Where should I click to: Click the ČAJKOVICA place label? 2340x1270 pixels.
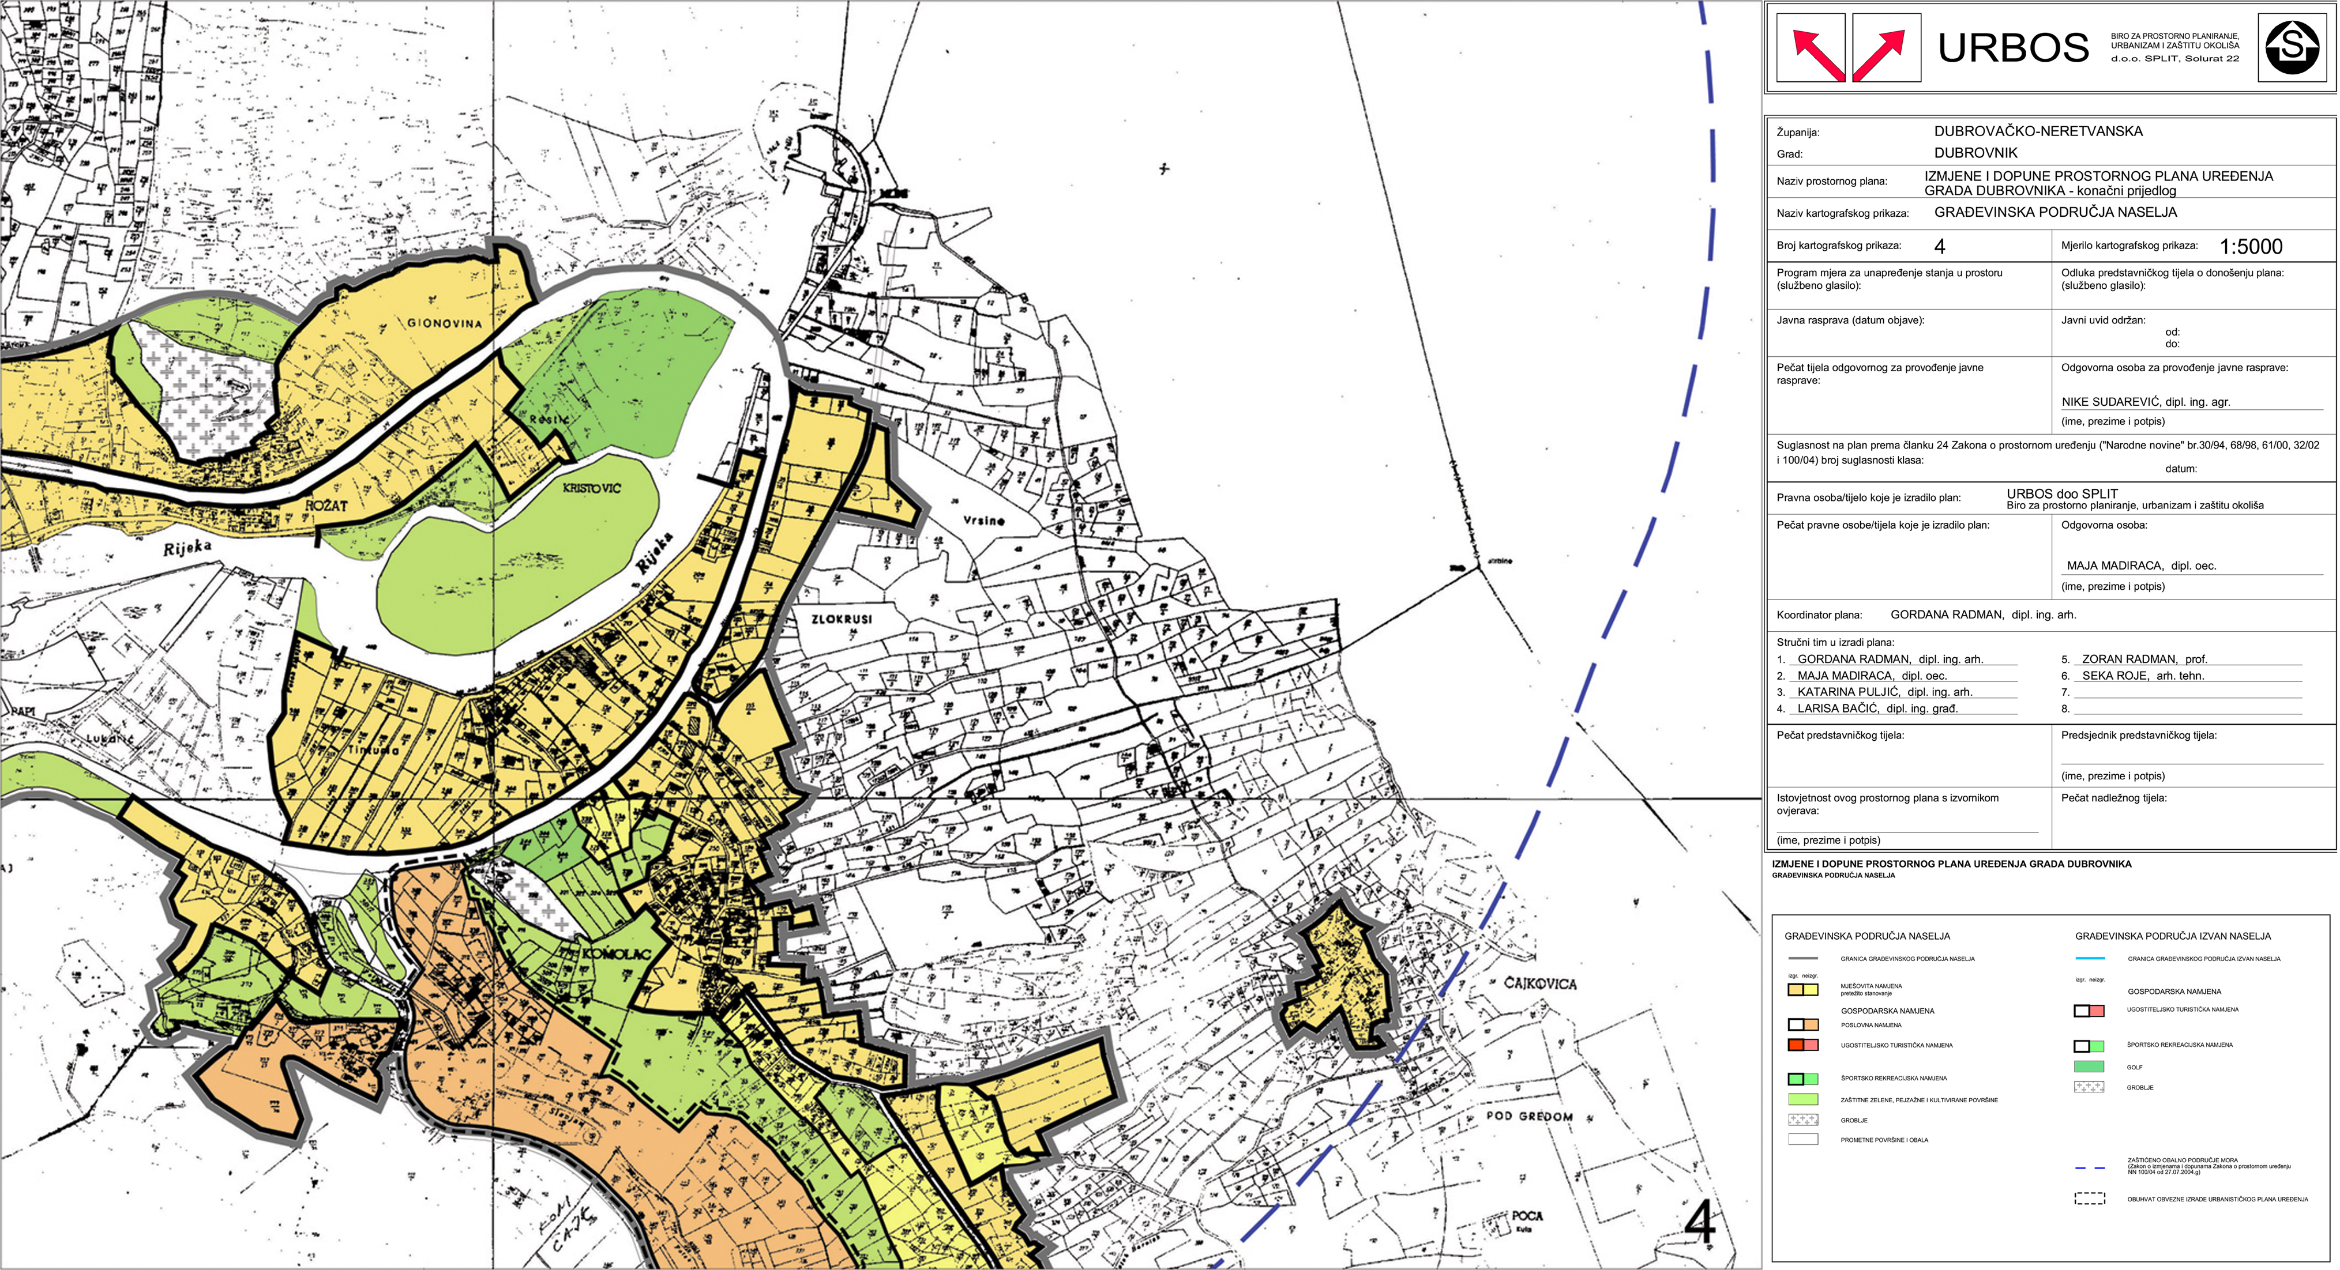tap(1539, 984)
